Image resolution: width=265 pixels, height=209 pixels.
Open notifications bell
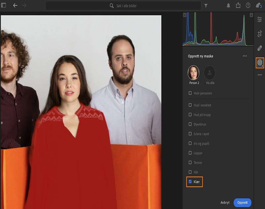click(228, 6)
